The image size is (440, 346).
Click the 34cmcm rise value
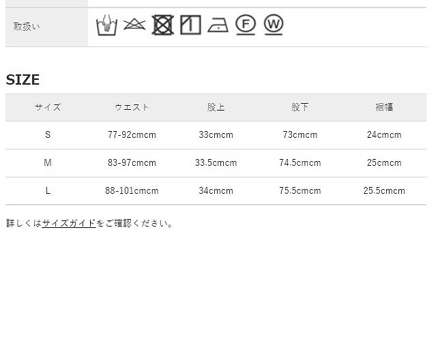pos(216,191)
